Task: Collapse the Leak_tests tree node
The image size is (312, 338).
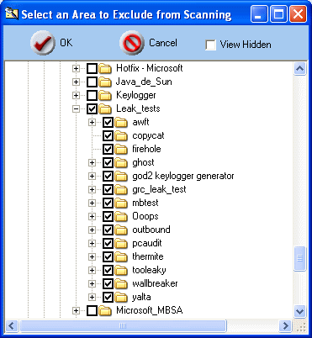Action: (76, 108)
